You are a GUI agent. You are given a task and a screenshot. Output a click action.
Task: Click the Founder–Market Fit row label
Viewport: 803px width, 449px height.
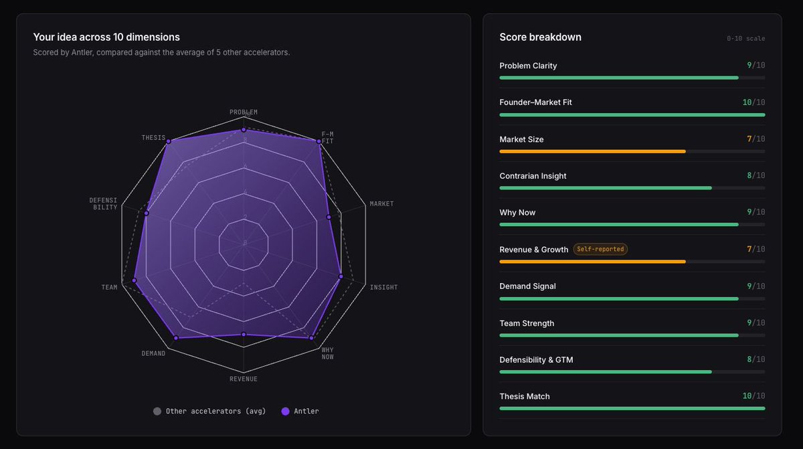536,102
